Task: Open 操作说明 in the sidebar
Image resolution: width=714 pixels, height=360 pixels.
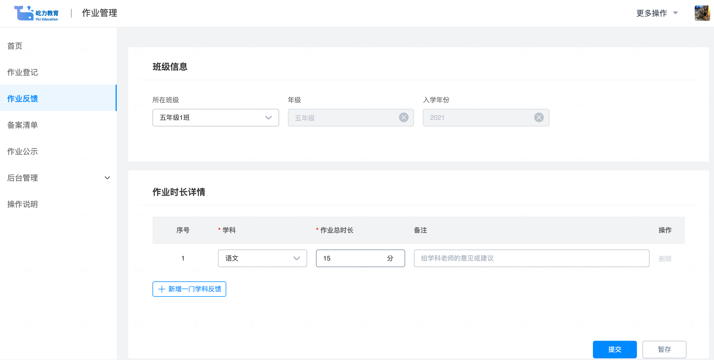Action: tap(23, 204)
